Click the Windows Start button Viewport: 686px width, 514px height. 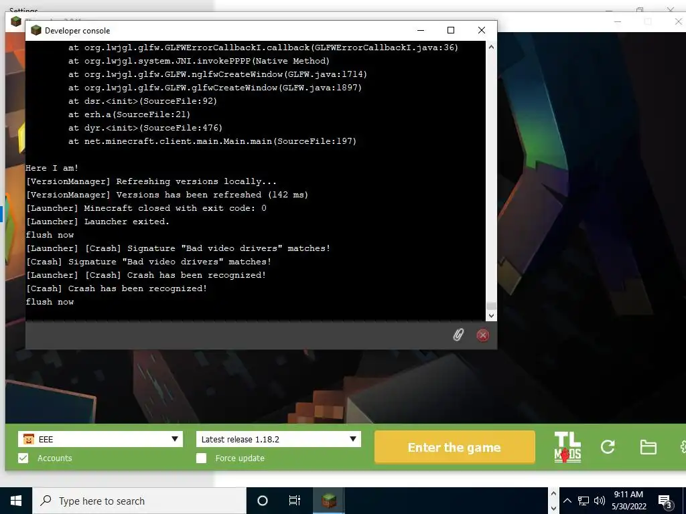click(x=16, y=501)
